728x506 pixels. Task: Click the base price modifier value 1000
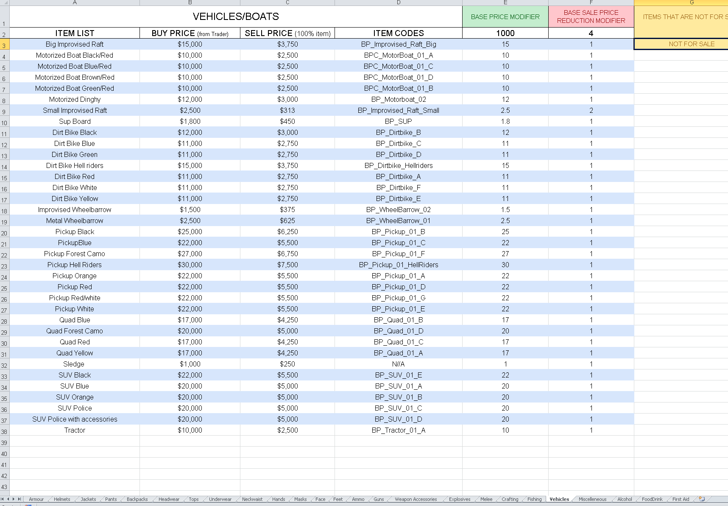[x=505, y=33]
